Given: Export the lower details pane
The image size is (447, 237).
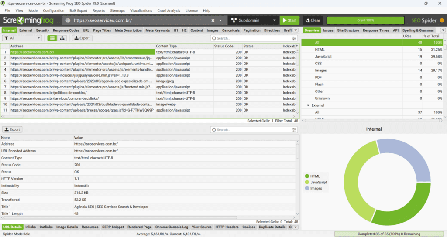Looking at the screenshot, I should [x=12, y=129].
